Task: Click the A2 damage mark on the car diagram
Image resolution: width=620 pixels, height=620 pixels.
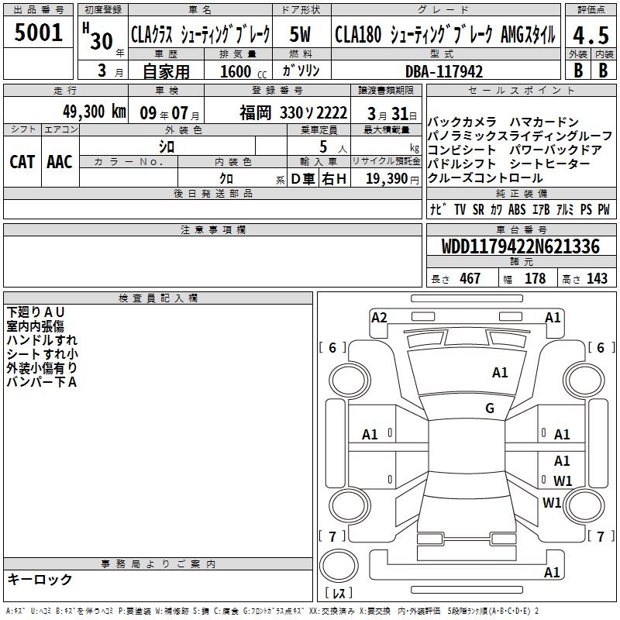Action: tap(379, 317)
